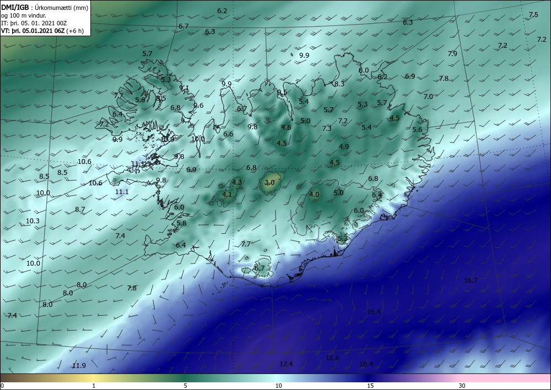
Task: Select the '30' label on the colour scale
Action: [462, 386]
